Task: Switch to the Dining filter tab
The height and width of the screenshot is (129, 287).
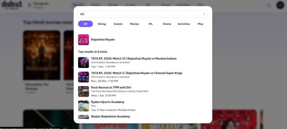Action: pyautogui.click(x=102, y=24)
